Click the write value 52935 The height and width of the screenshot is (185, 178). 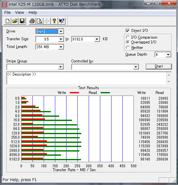click(145, 125)
